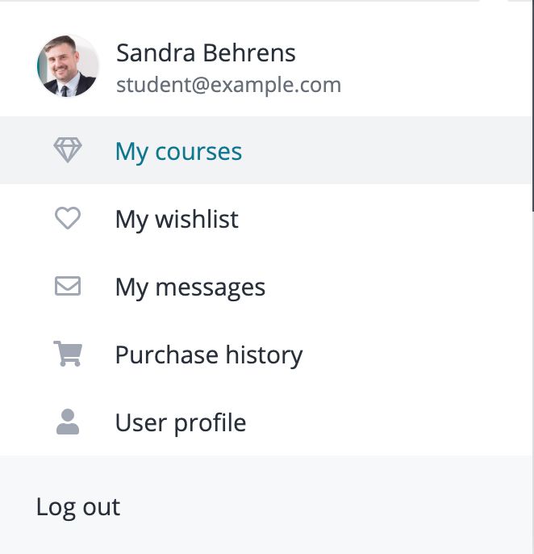Click the blank space right of User profile
534x554 pixels.
(x=388, y=422)
